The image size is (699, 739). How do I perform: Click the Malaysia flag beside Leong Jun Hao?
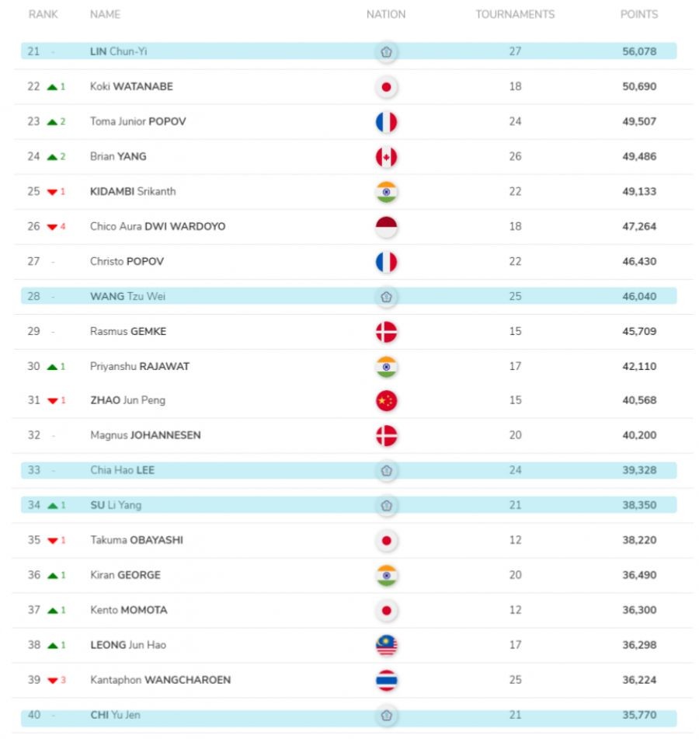click(386, 645)
